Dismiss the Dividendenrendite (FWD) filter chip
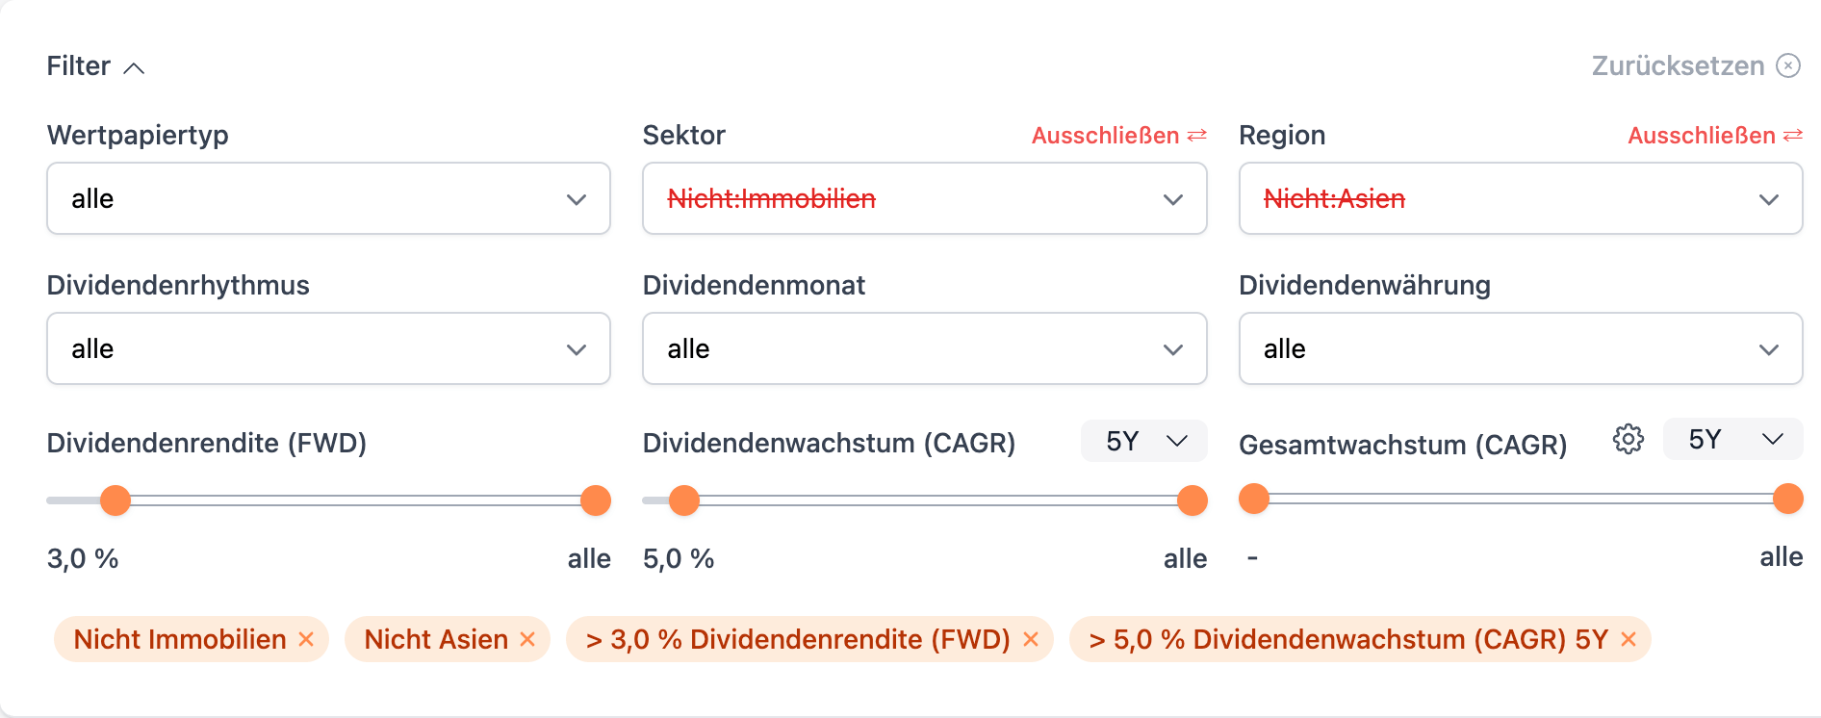Viewport: 1821px width, 718px height. pos(1031,638)
